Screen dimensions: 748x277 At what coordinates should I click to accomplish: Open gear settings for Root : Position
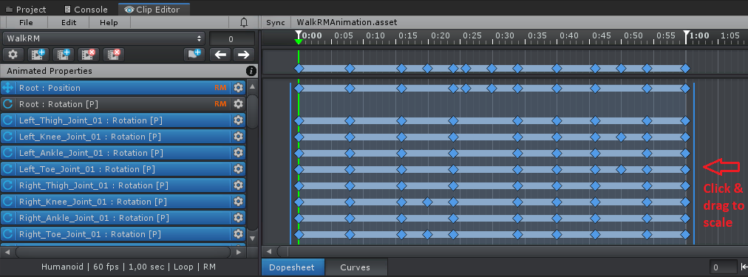[x=238, y=88]
